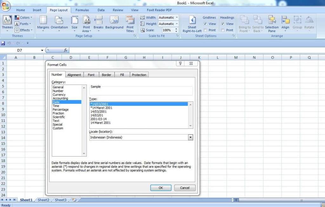
Task: Click the Undo icon
Action: pos(9,43)
